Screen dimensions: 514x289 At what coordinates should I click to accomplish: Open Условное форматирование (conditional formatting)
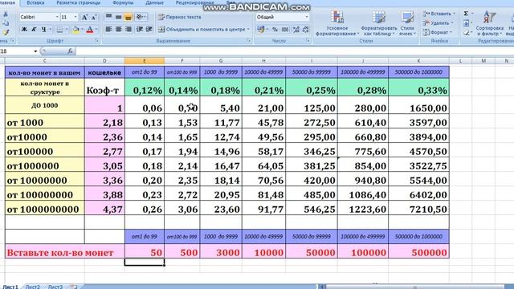(x=337, y=23)
